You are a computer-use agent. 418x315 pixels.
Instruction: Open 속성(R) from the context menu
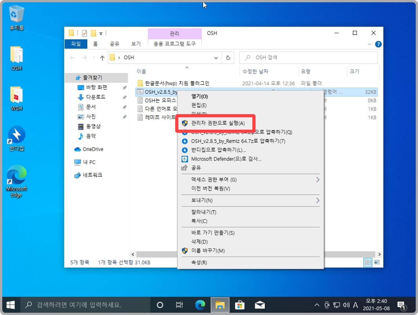[199, 262]
